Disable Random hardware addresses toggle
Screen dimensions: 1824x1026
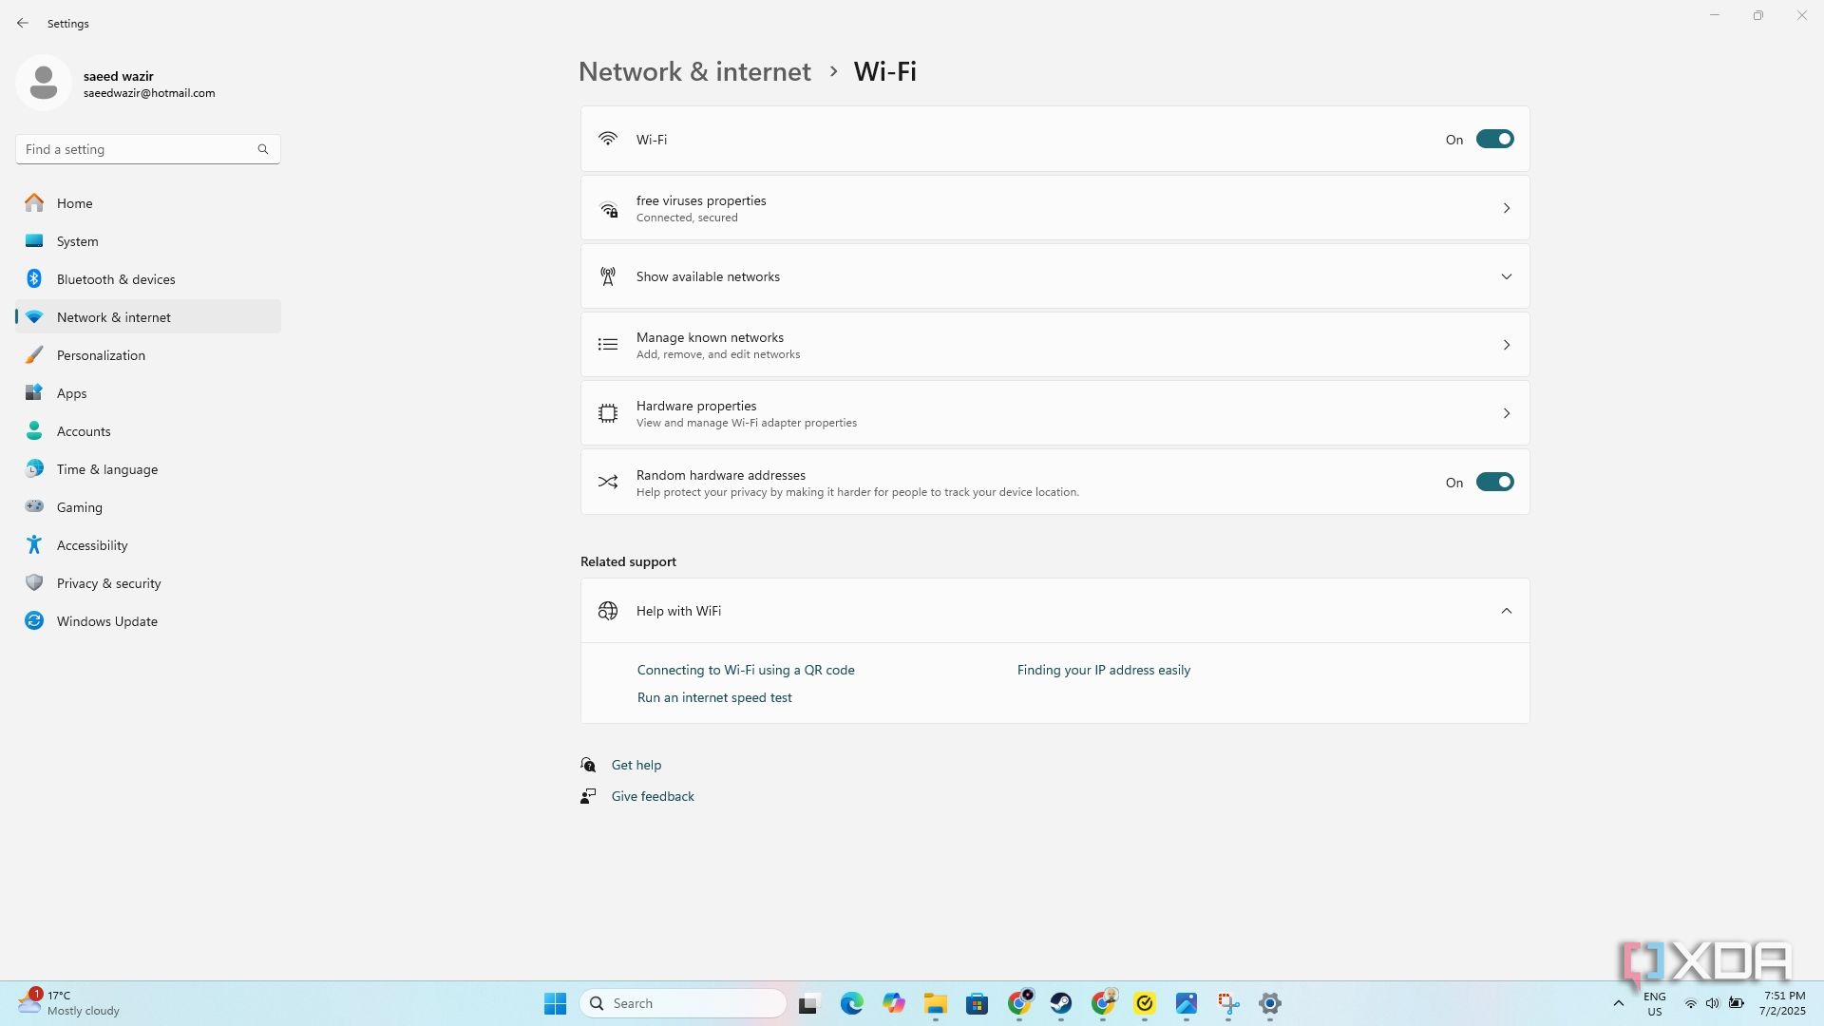click(x=1494, y=483)
